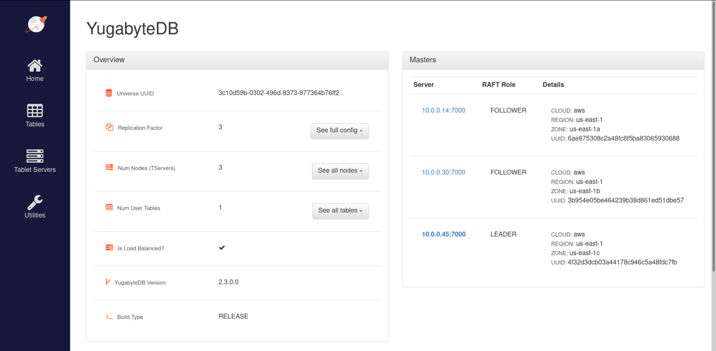Image resolution: width=716 pixels, height=351 pixels.
Task: Click the ZONE us-east-1a detail
Action: pos(575,129)
